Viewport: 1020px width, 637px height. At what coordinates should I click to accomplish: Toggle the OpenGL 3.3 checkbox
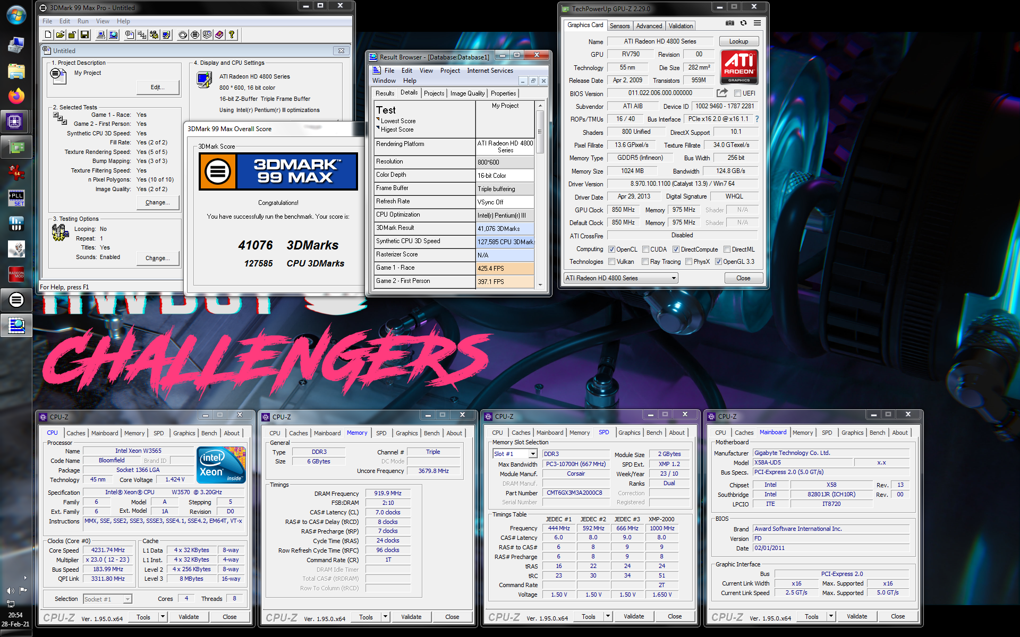(718, 262)
